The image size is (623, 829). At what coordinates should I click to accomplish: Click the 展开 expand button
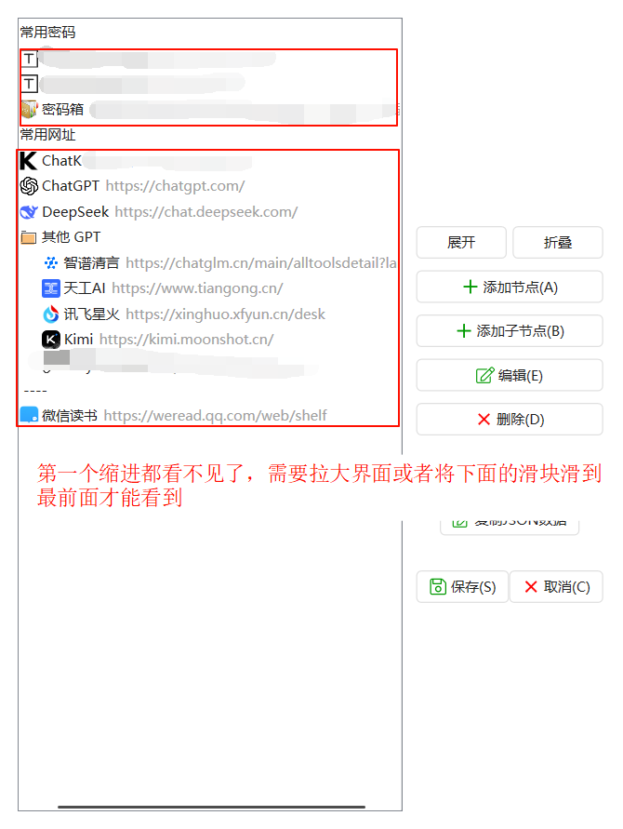tap(461, 243)
